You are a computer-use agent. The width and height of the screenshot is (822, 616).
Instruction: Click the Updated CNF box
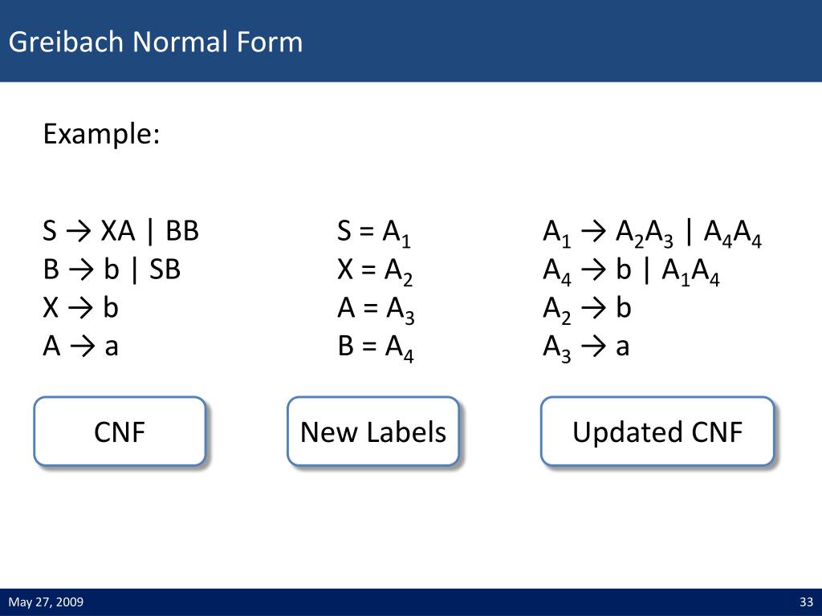[x=657, y=431]
